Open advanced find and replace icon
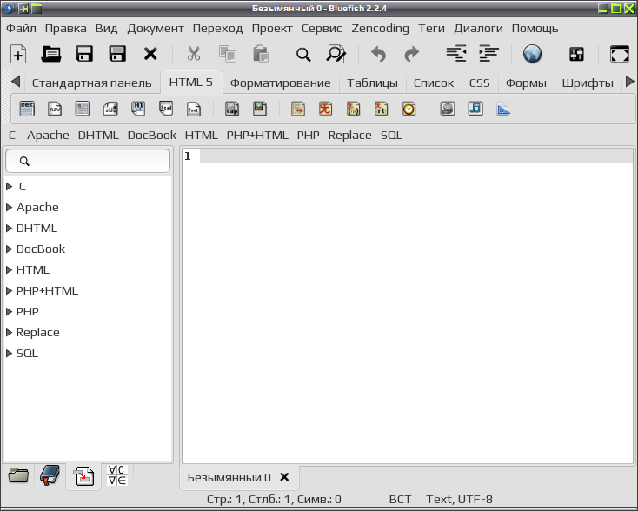The height and width of the screenshot is (511, 638). [336, 54]
